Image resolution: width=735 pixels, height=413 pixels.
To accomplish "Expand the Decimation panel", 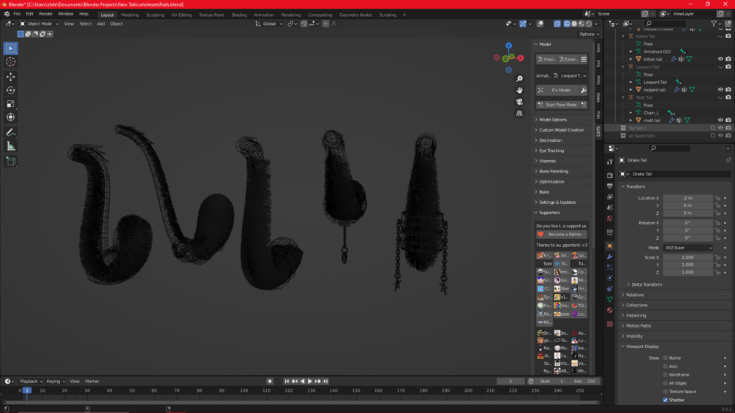I will tap(551, 140).
